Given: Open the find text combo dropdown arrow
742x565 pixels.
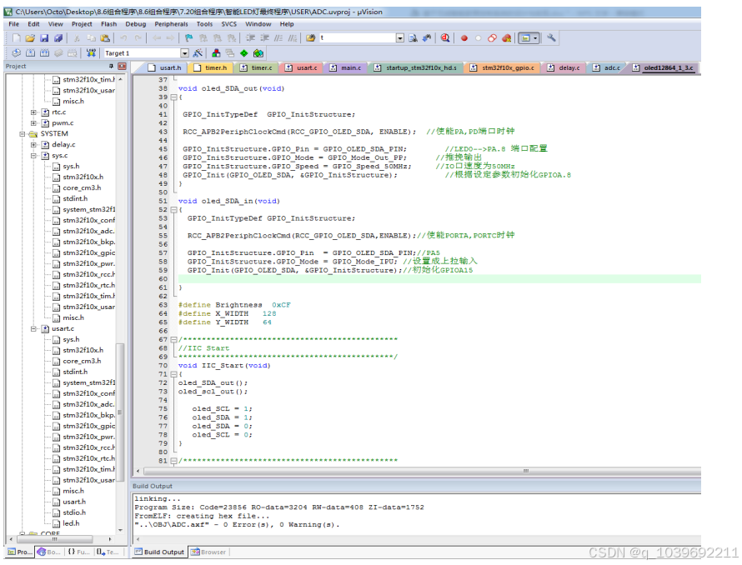Looking at the screenshot, I should tap(400, 37).
